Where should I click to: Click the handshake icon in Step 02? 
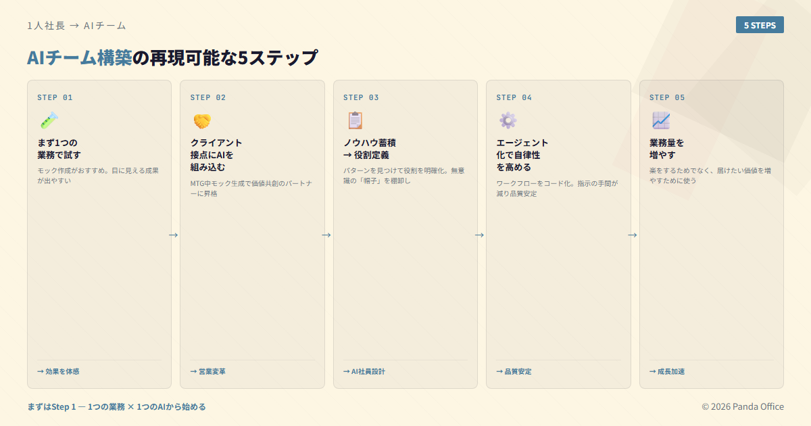(x=201, y=120)
